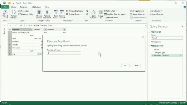Click the Close & Load icon
The width and height of the screenshot is (187, 105).
(x=5, y=12)
